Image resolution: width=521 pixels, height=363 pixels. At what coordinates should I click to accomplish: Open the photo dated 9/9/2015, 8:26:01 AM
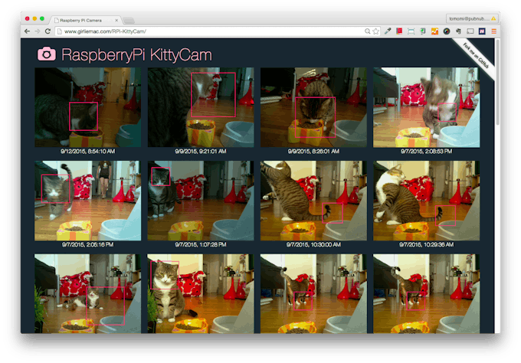click(x=313, y=107)
